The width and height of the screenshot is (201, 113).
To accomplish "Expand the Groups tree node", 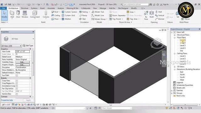I will (172, 93).
